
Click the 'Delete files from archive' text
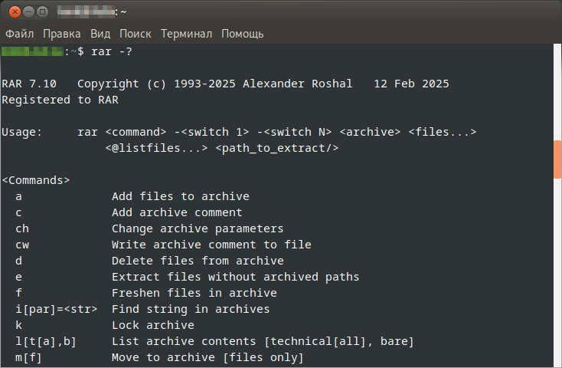[198, 261]
